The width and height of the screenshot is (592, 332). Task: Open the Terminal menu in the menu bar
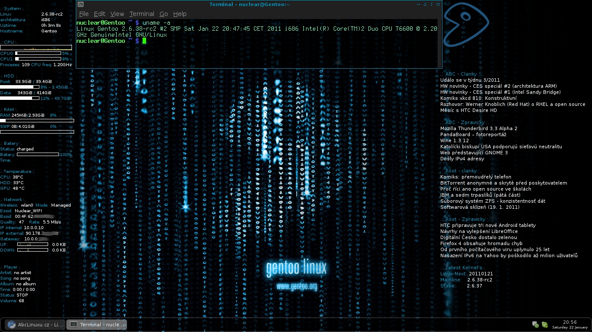pyautogui.click(x=142, y=14)
